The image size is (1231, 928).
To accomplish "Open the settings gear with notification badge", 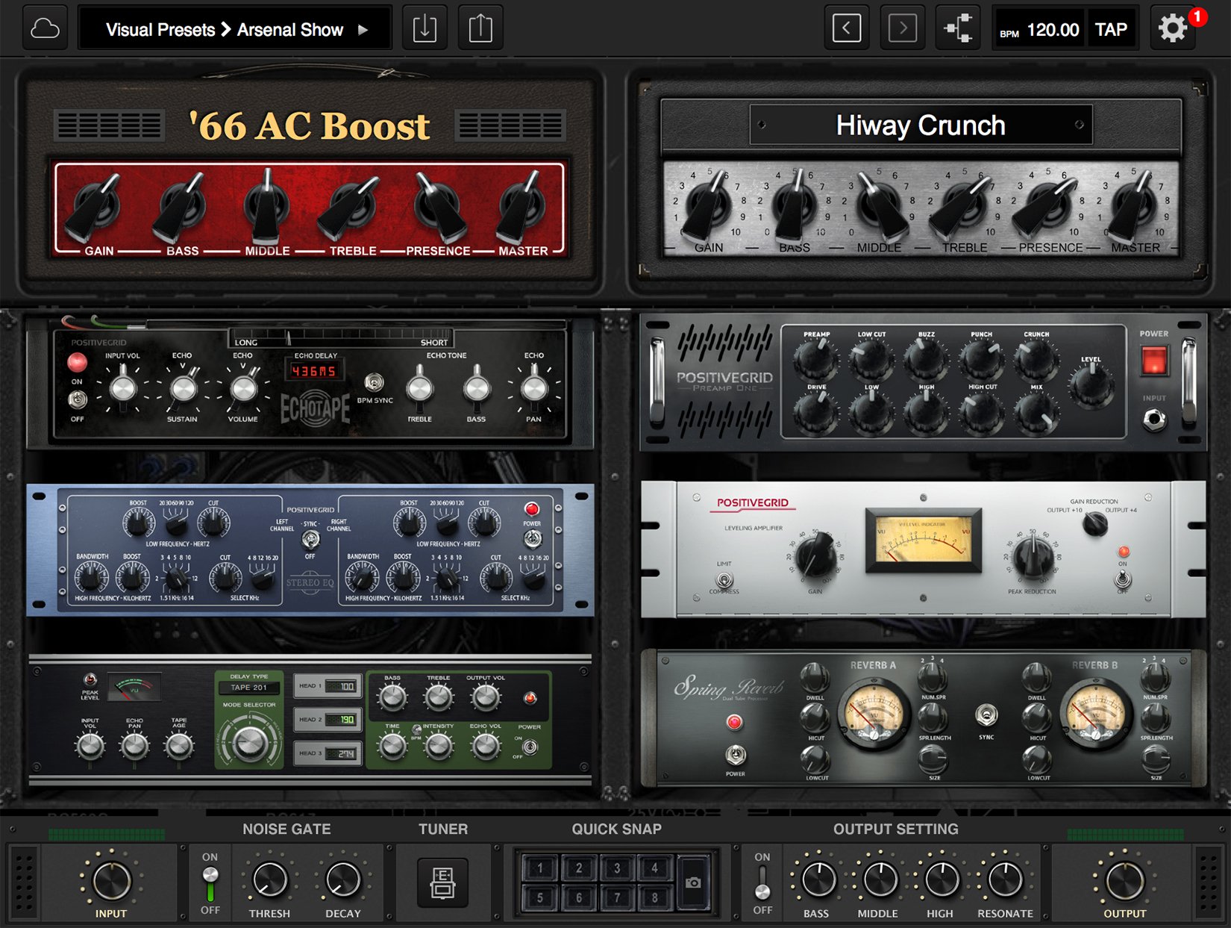I will tap(1172, 28).
